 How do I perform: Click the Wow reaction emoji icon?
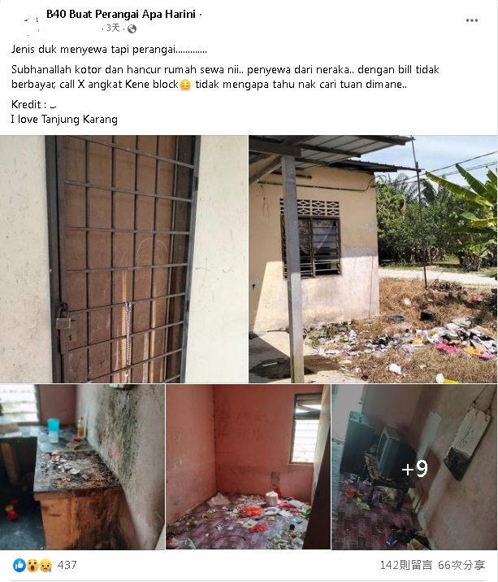[x=32, y=565]
